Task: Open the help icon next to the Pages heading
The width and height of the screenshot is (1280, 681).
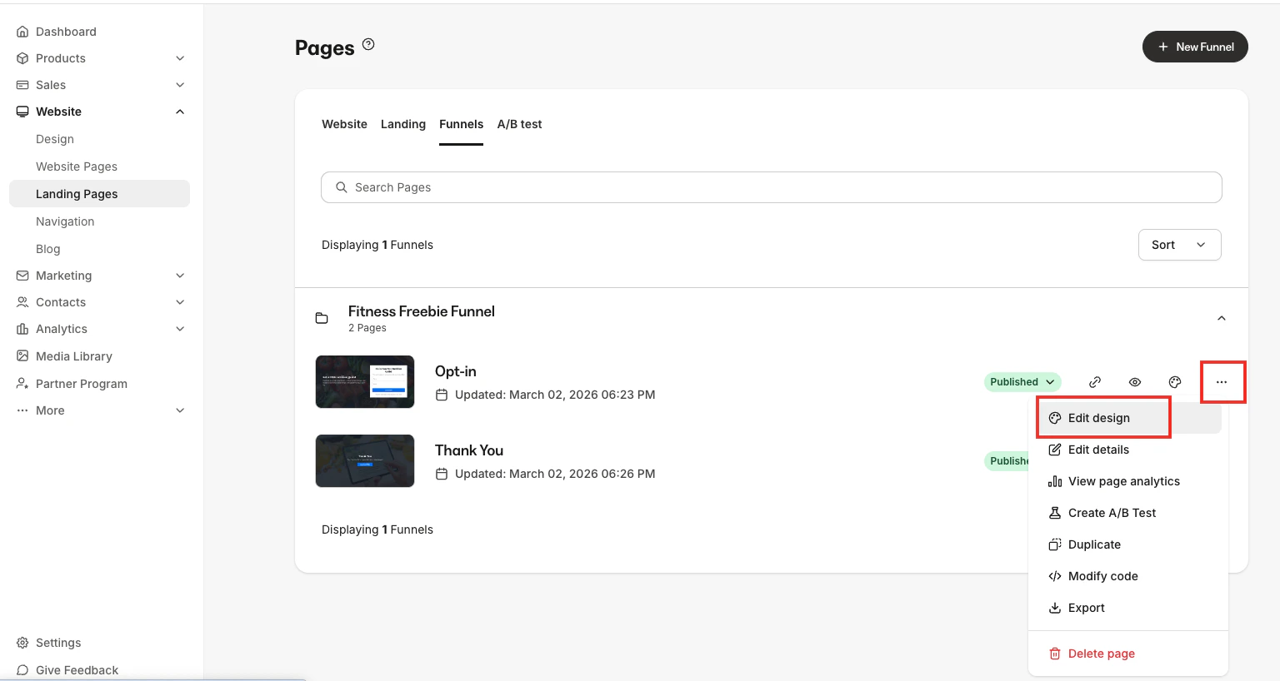Action: 368,45
